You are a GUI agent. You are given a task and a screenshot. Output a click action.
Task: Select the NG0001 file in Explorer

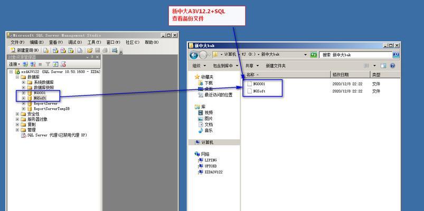point(259,84)
